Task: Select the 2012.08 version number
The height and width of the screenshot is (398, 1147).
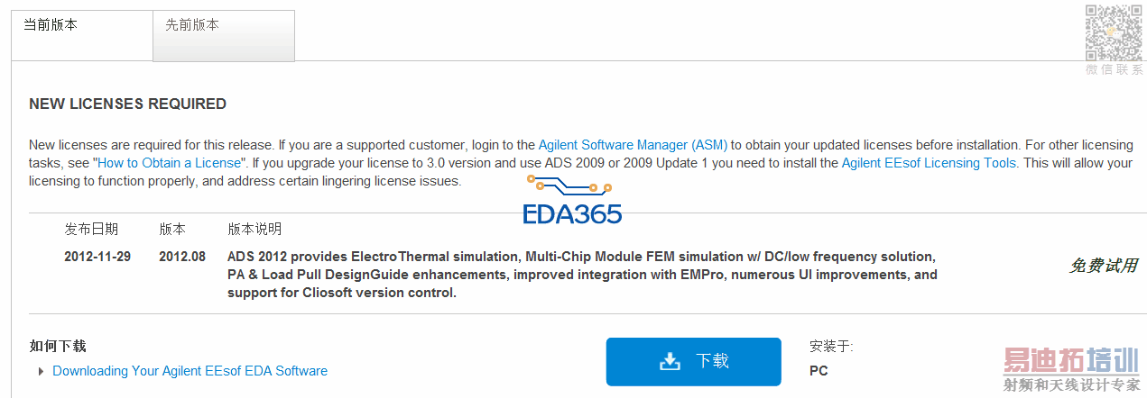Action: pos(182,257)
